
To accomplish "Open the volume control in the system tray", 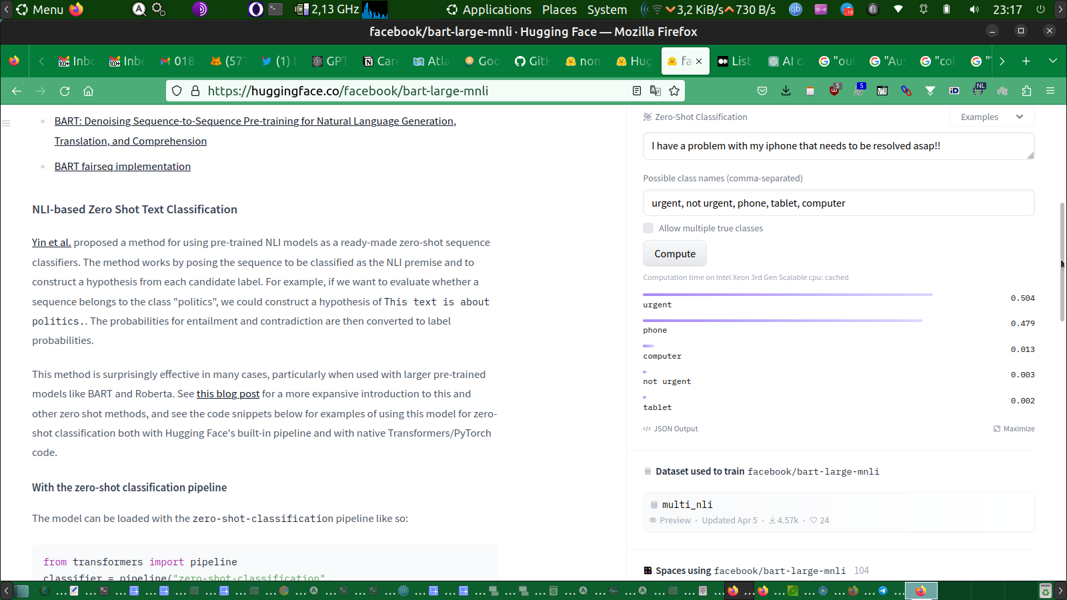I will point(974,9).
